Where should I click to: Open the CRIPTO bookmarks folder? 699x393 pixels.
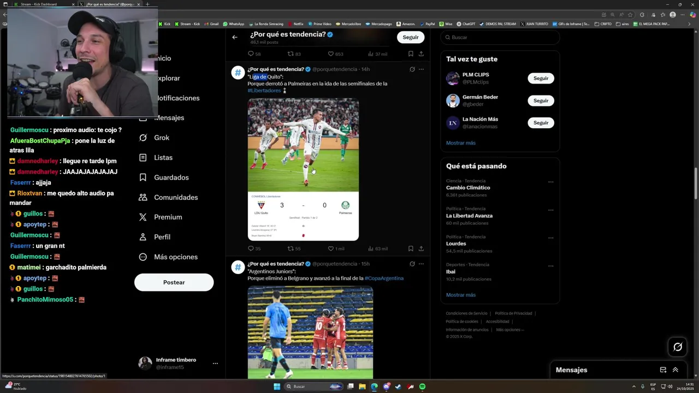click(x=603, y=24)
